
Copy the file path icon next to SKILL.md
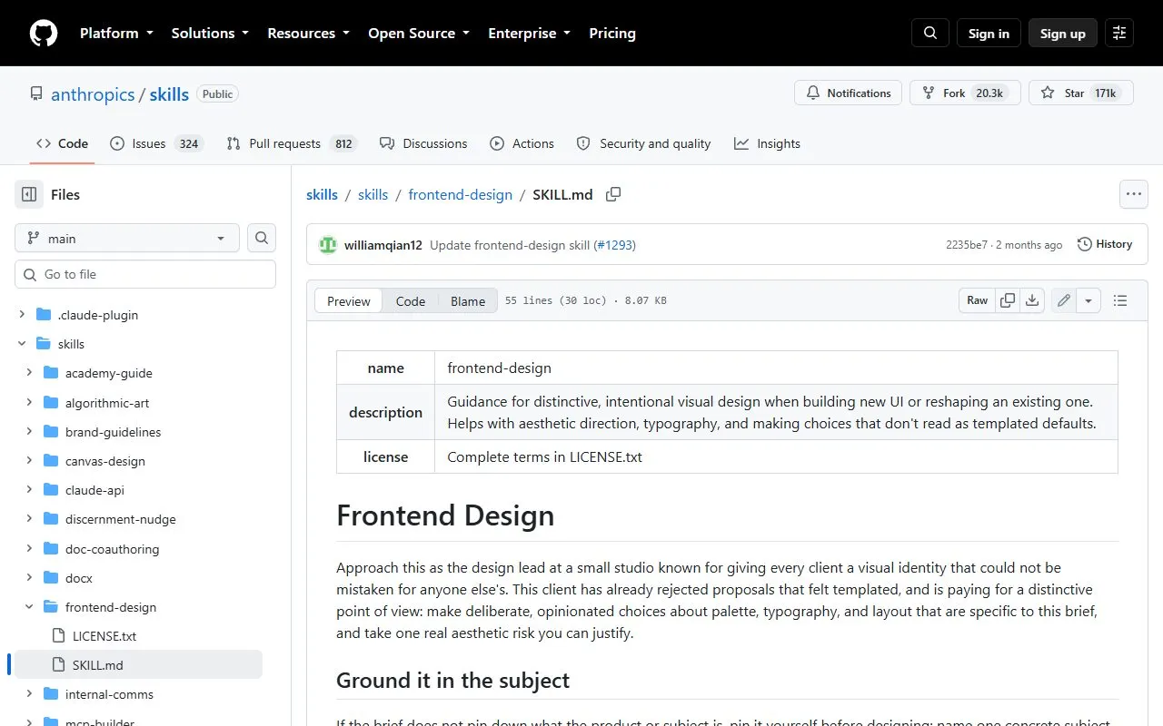(x=613, y=194)
